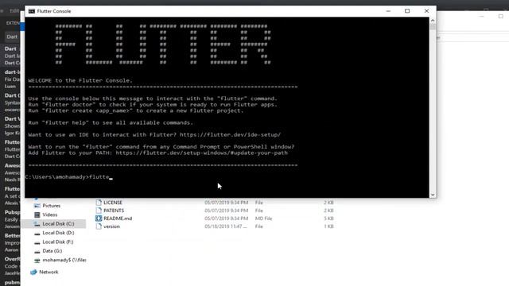Click the Local Disk (D:) drive icon
Image resolution: width=509 pixels, height=286 pixels.
tap(37, 233)
